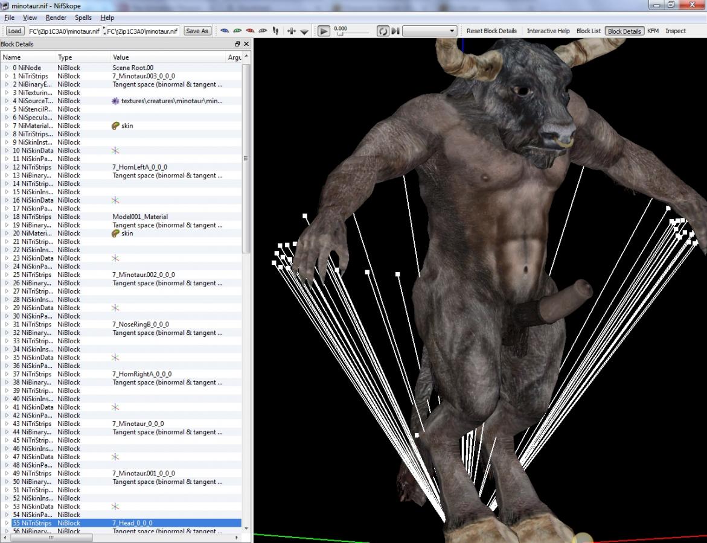
Task: Toggle Interactive Help panel
Action: tap(548, 31)
